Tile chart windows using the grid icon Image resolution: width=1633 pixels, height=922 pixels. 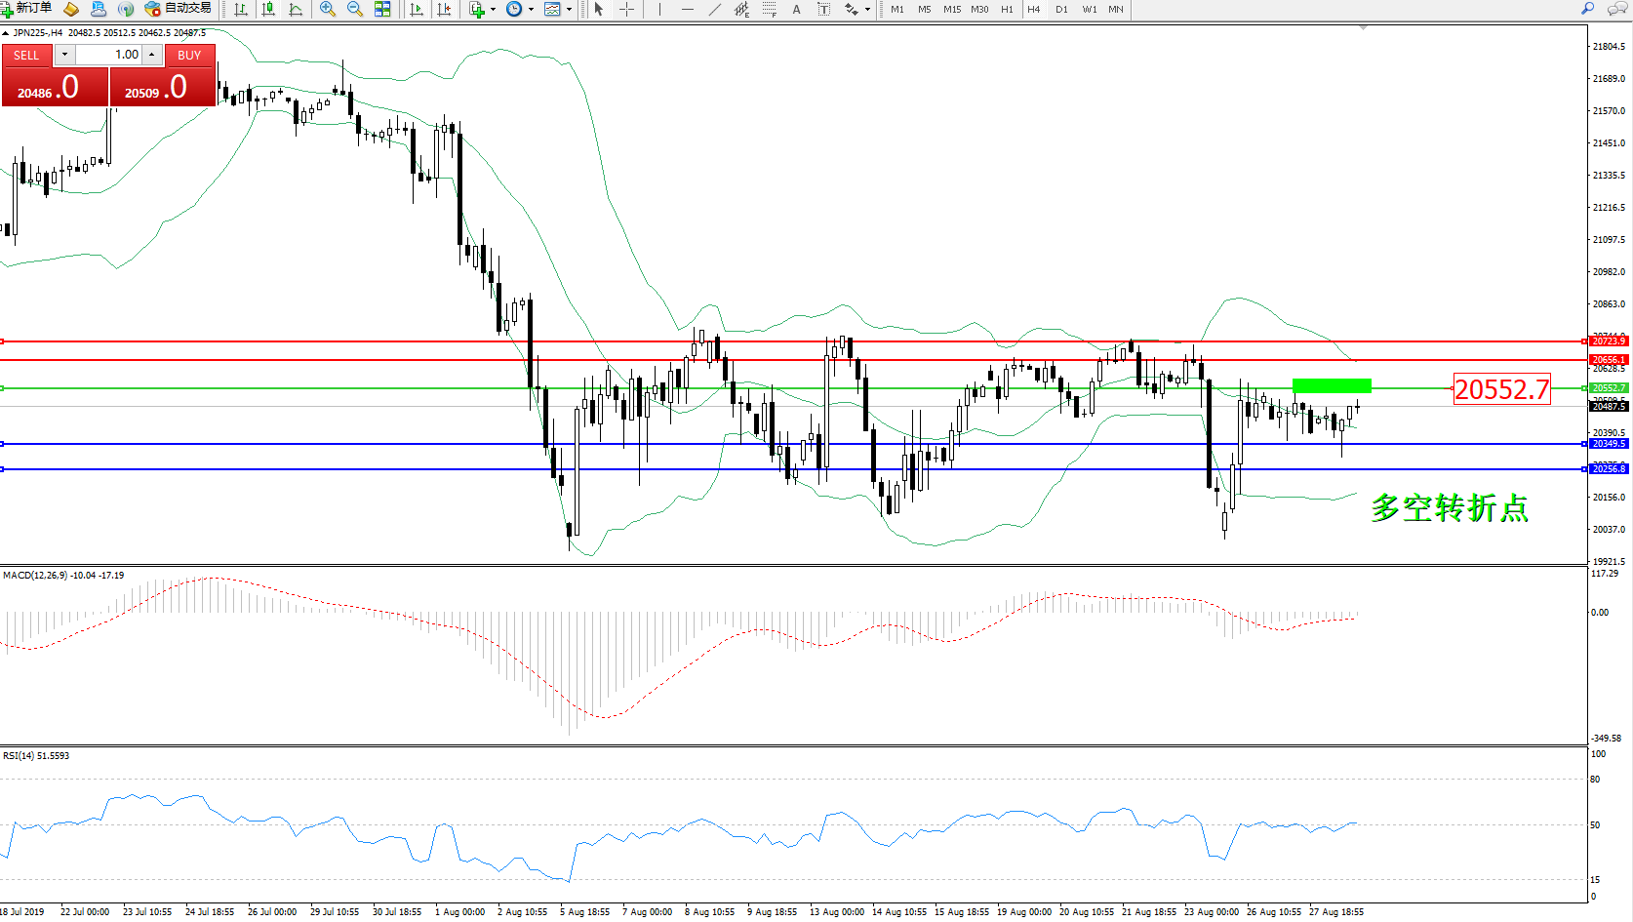click(382, 9)
